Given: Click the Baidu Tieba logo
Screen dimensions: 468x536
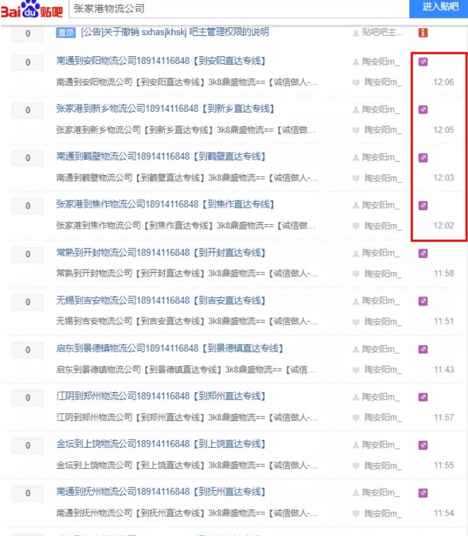Looking at the screenshot, I should (x=32, y=9).
